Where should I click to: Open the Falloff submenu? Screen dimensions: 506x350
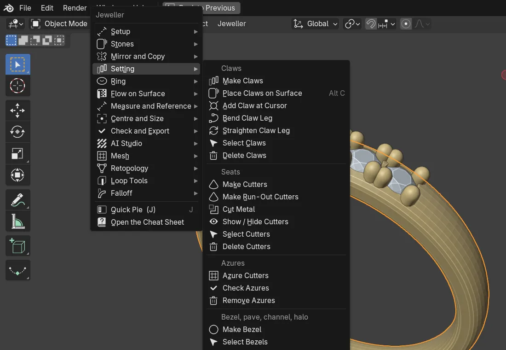point(146,193)
